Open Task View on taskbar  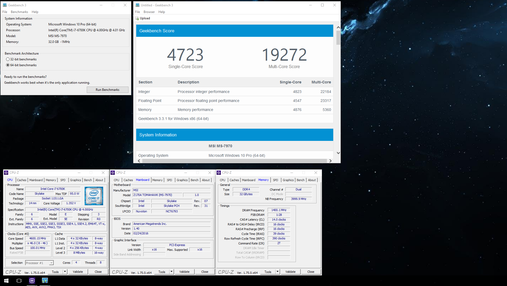click(19, 280)
